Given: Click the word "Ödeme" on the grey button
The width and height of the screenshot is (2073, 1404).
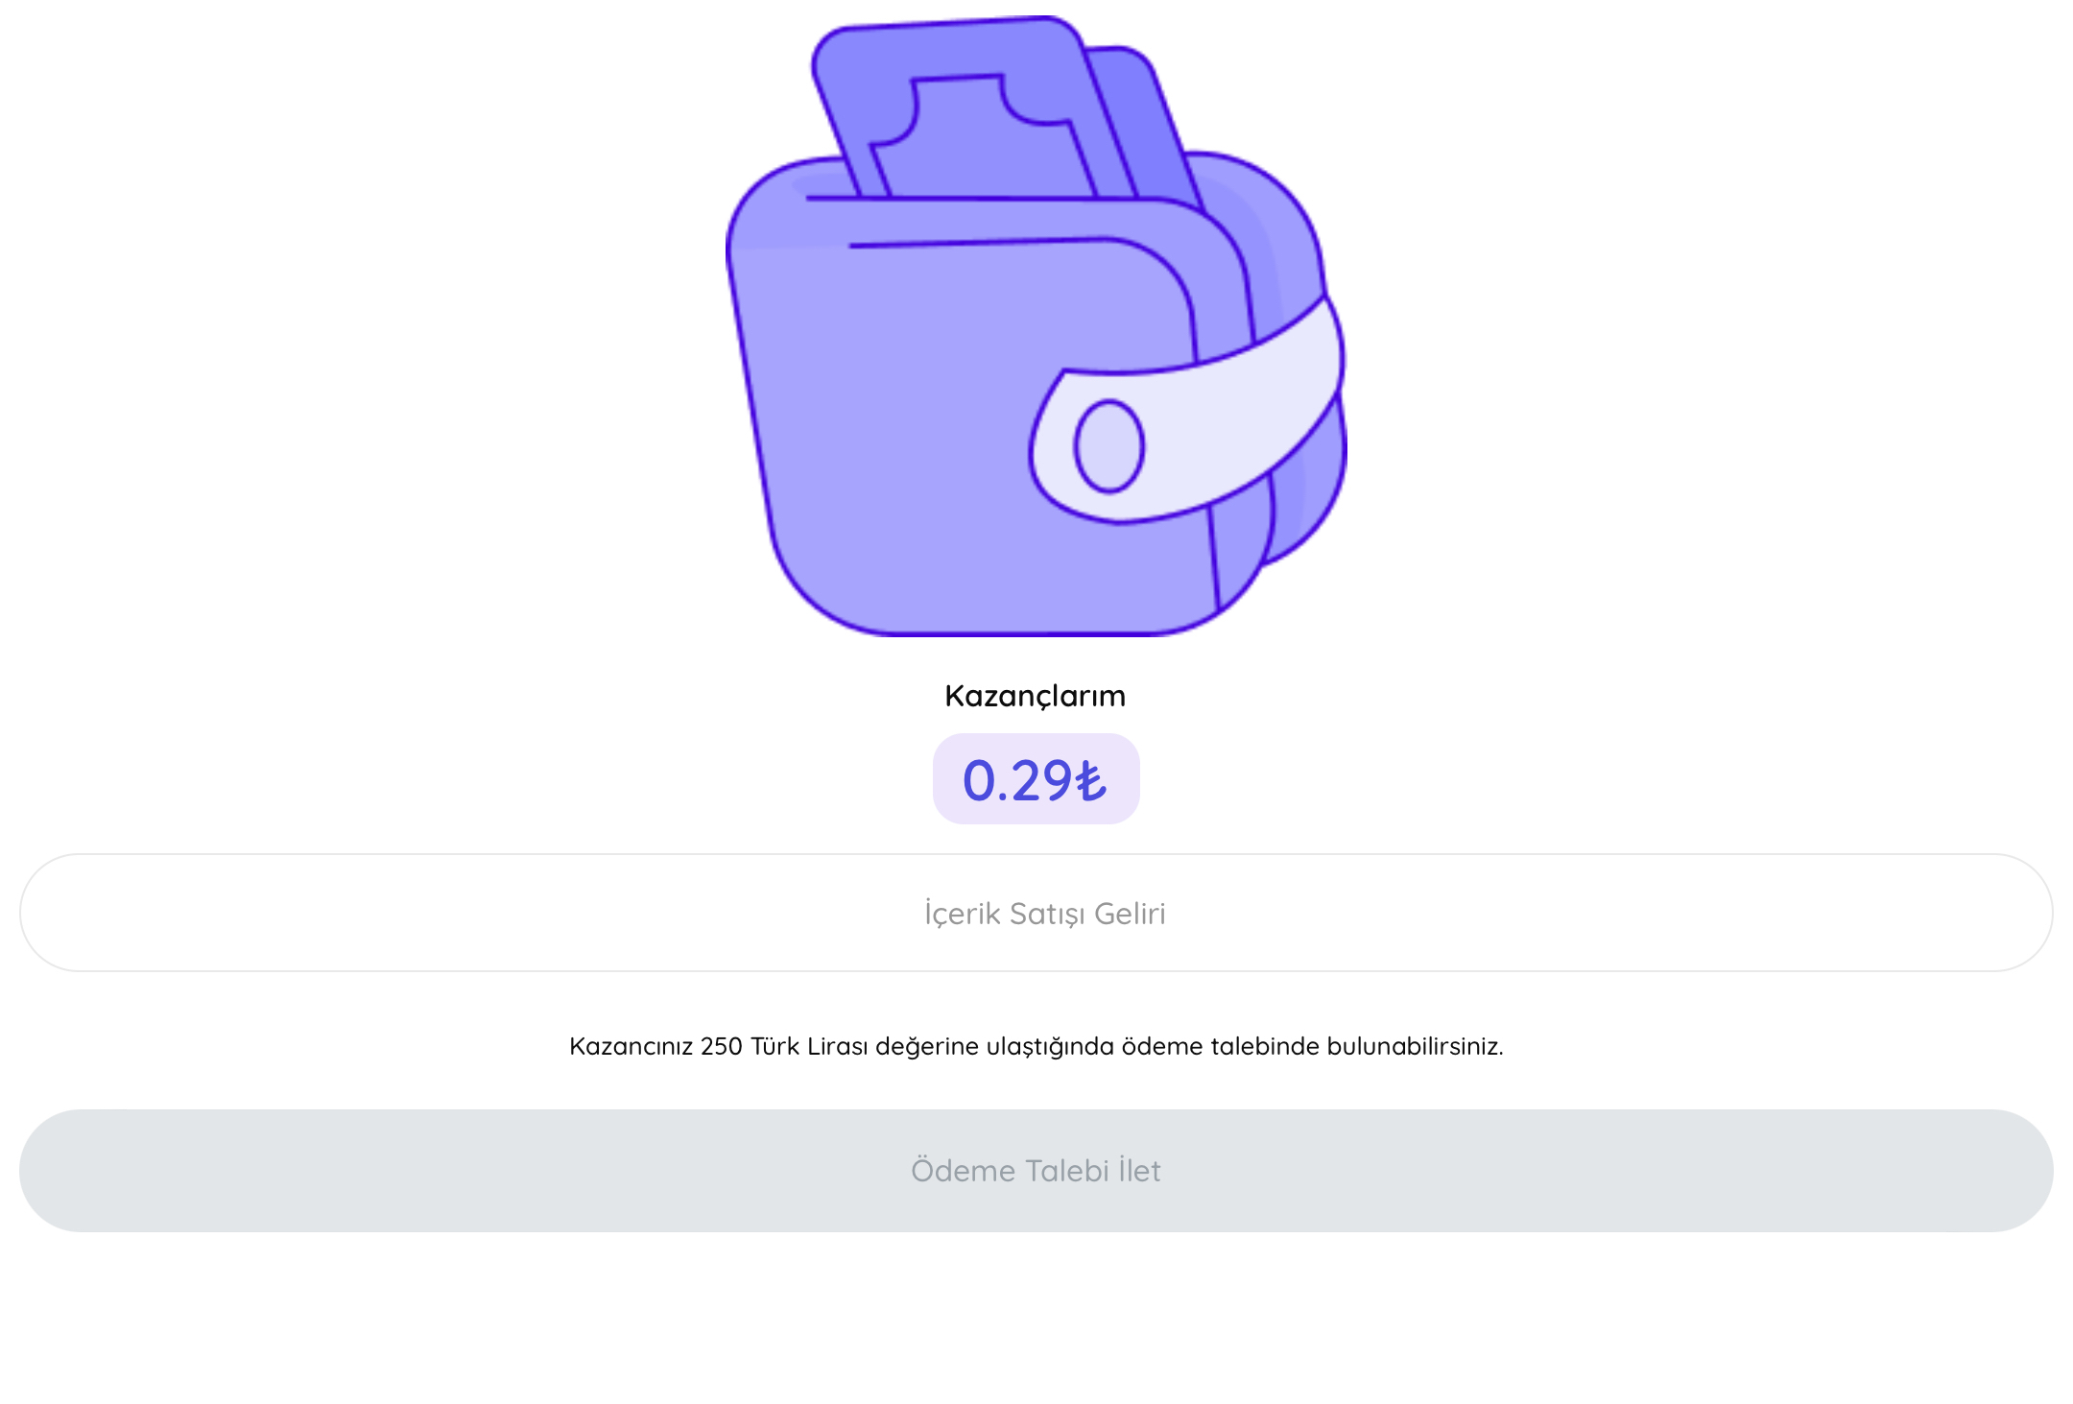Looking at the screenshot, I should [x=963, y=1171].
